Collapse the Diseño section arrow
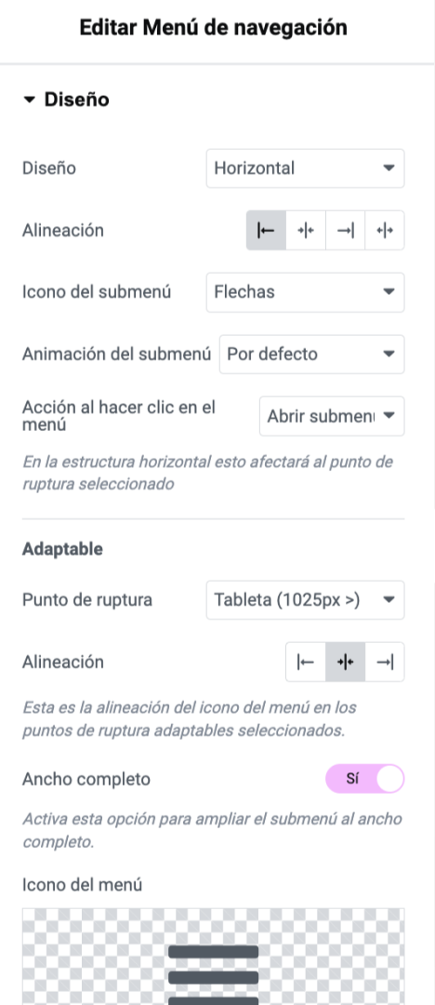Image resolution: width=435 pixels, height=1005 pixels. tap(29, 100)
